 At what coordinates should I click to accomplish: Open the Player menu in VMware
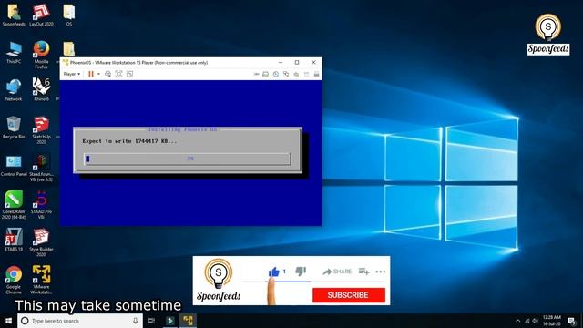coord(72,74)
